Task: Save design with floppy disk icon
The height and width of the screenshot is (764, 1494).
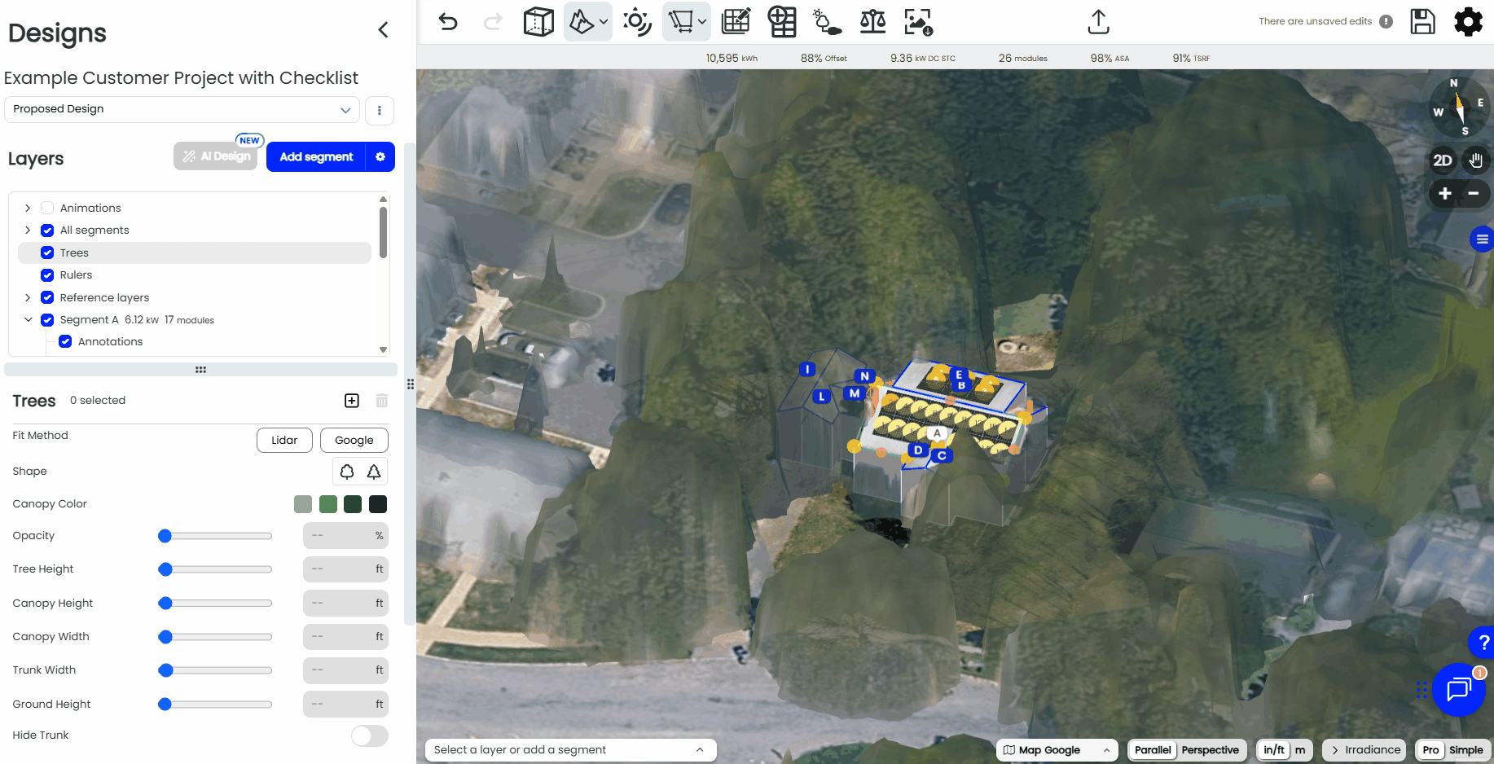Action: click(1422, 22)
